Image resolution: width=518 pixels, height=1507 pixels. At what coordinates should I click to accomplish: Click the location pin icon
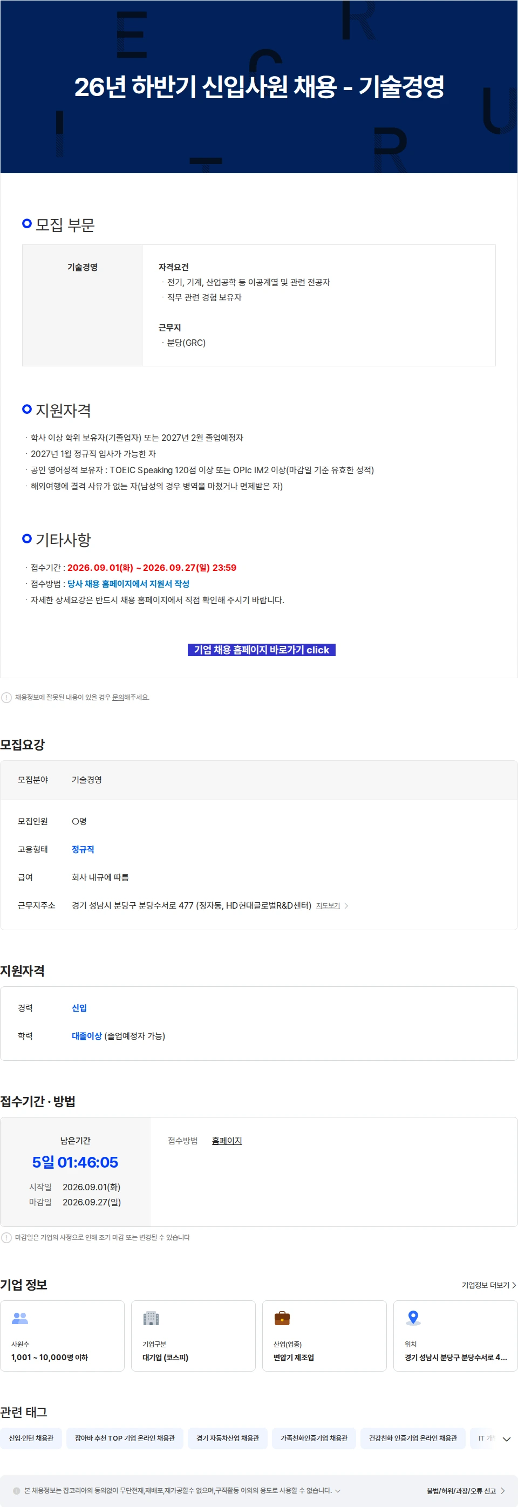coord(413,1318)
